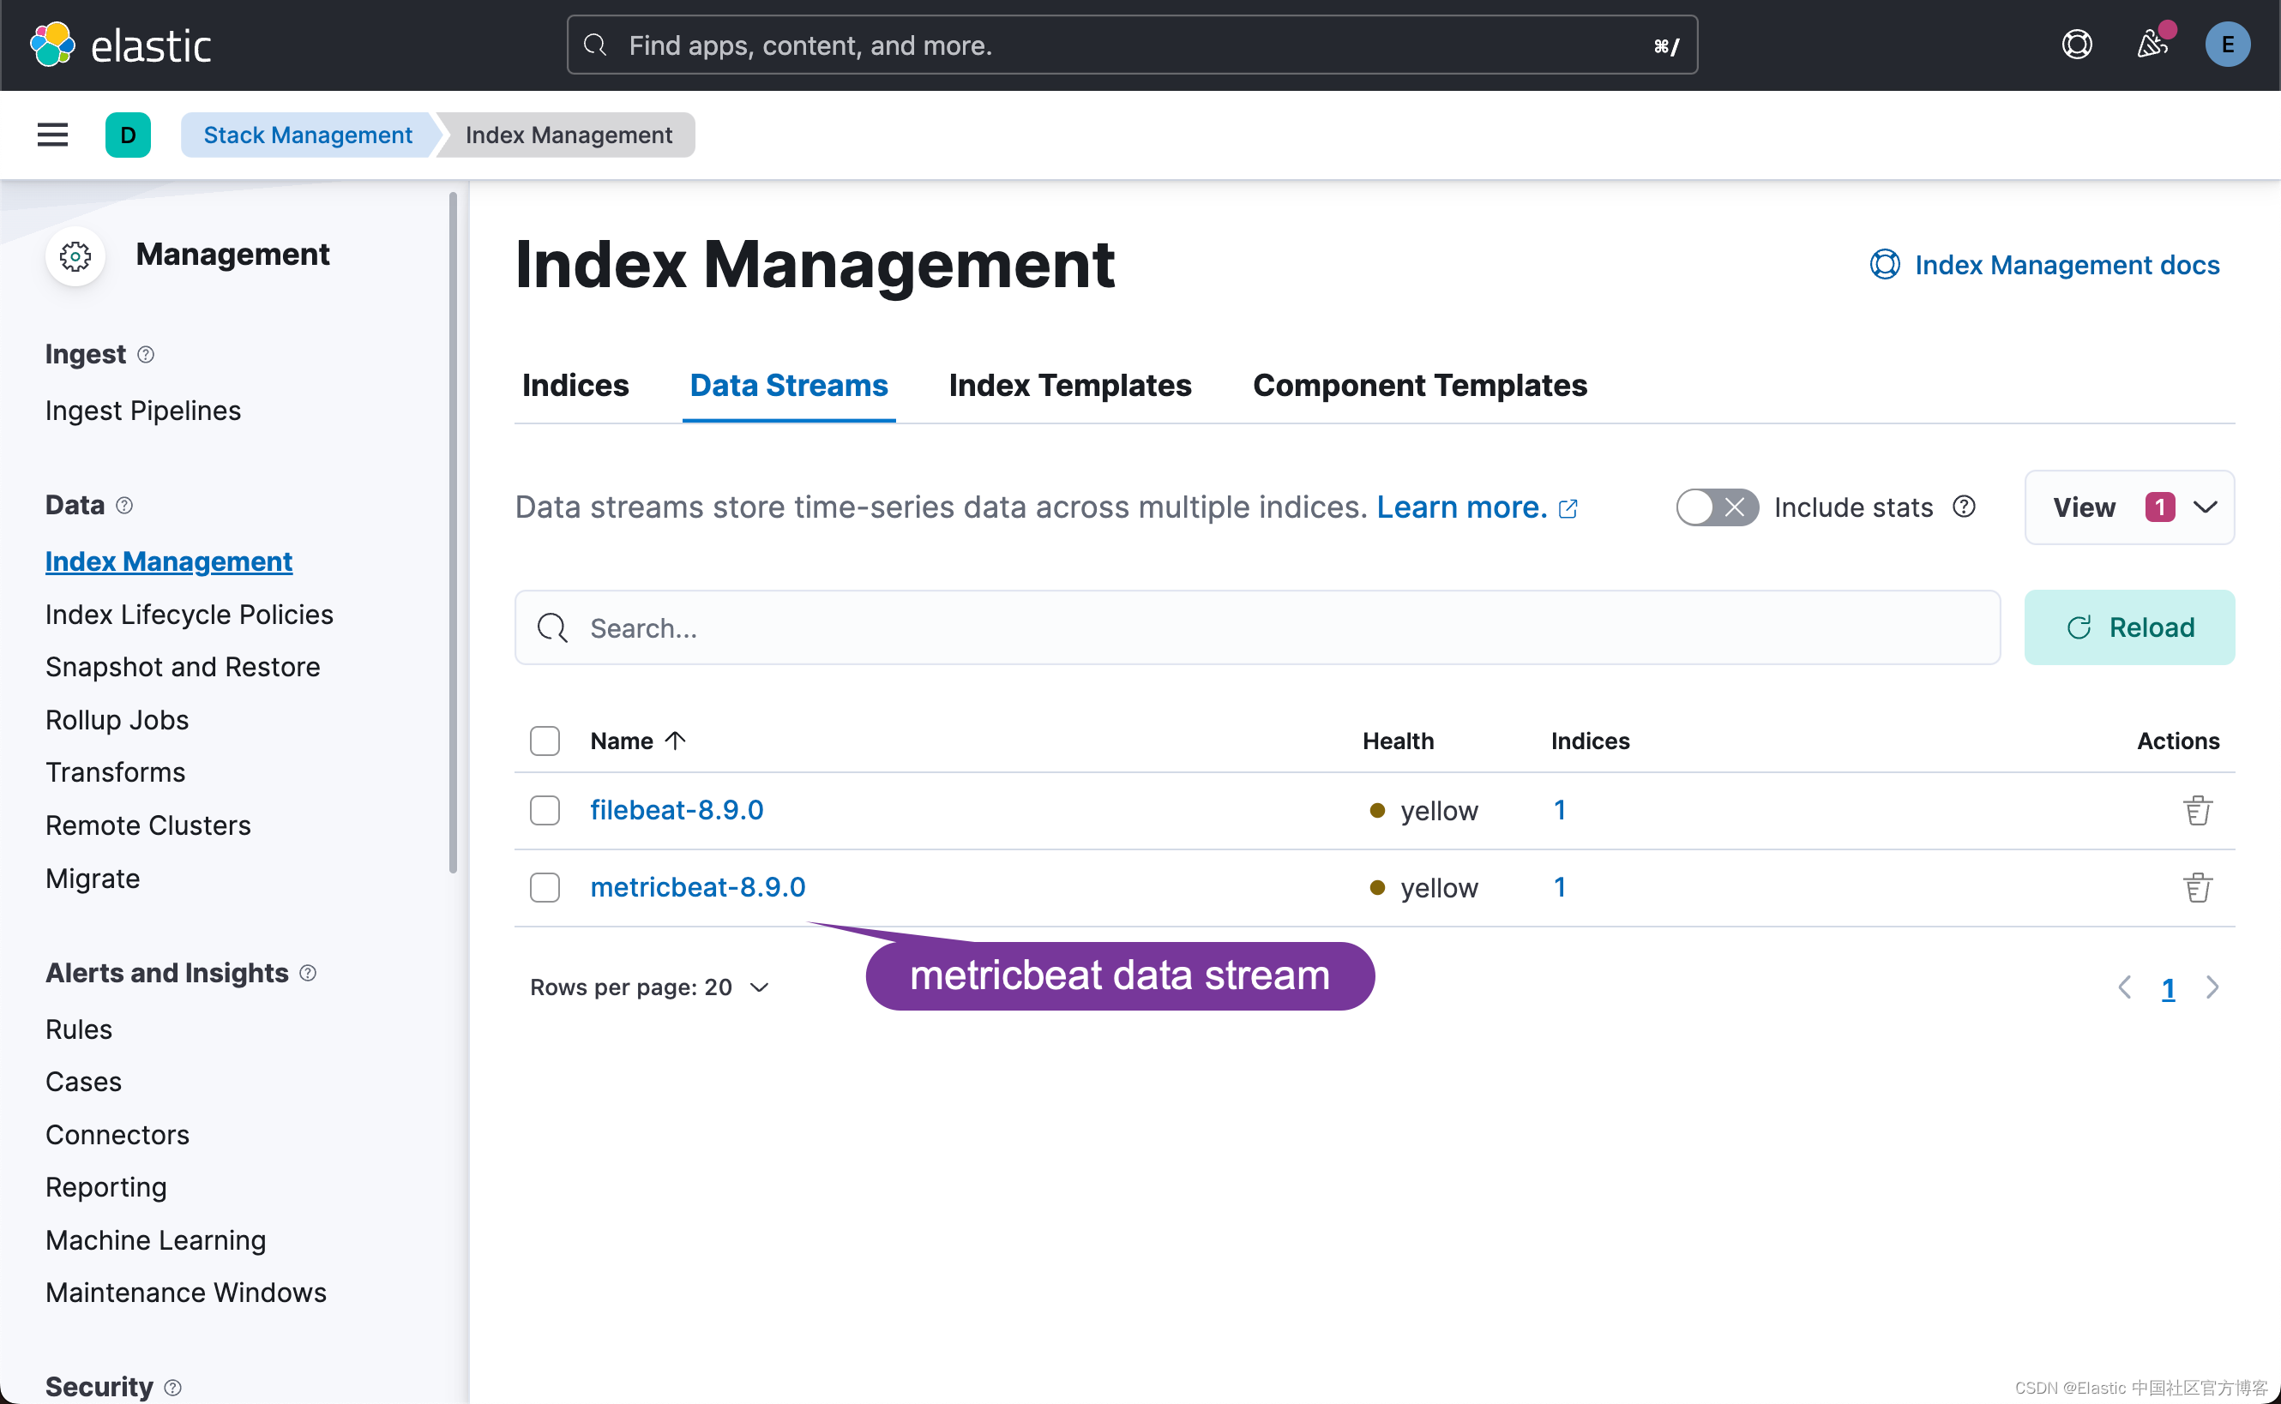The height and width of the screenshot is (1404, 2281).
Task: Toggle the Include stats switch
Action: [x=1716, y=507]
